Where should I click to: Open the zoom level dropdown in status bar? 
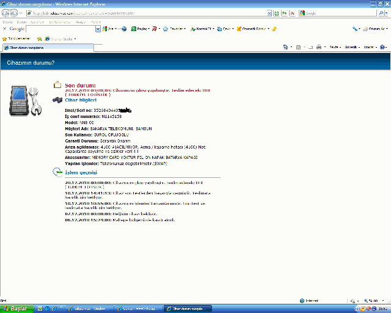pyautogui.click(x=382, y=301)
